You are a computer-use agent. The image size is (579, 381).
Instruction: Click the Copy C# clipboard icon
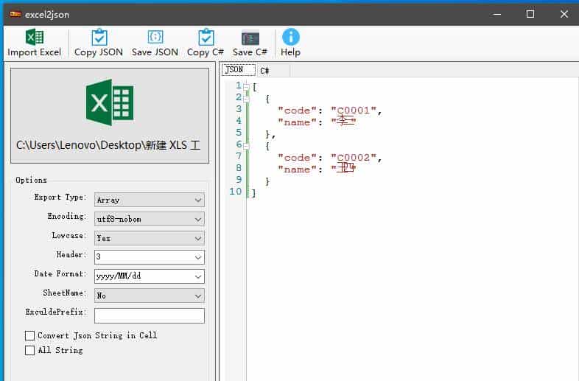point(206,37)
